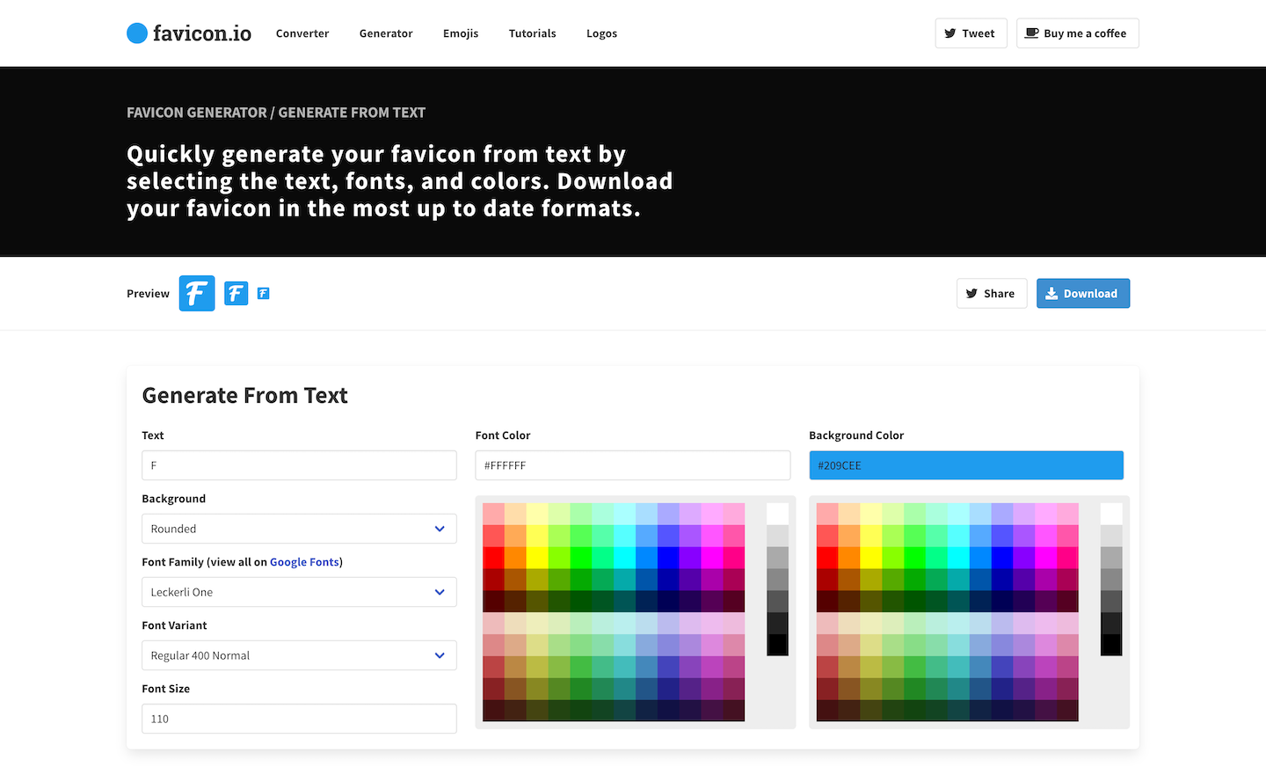1266x782 pixels.
Task: Pick black swatch in Font Color grayscale column
Action: (x=777, y=645)
